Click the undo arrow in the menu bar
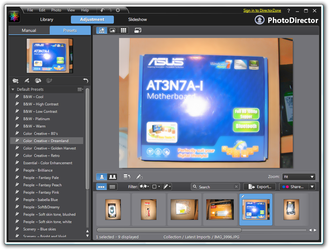Image resolution: width=329 pixels, height=250 pixels. pos(103,10)
